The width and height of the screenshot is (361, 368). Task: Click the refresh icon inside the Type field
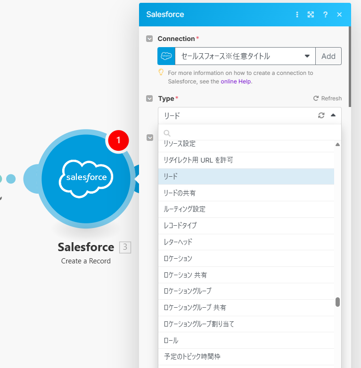point(321,115)
